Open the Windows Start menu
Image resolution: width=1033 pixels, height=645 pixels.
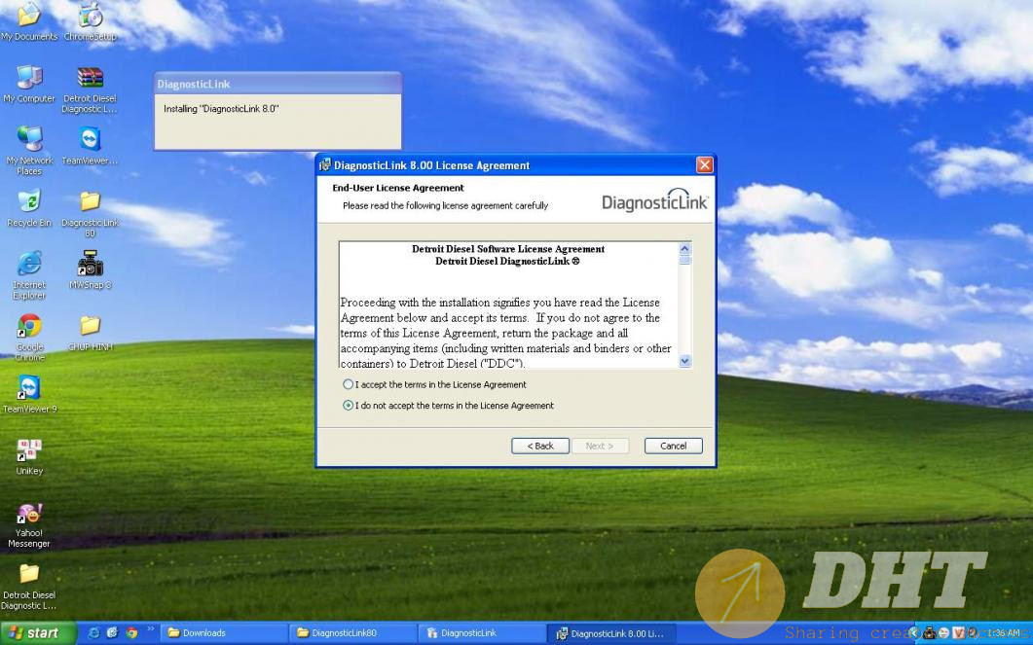pos(34,633)
